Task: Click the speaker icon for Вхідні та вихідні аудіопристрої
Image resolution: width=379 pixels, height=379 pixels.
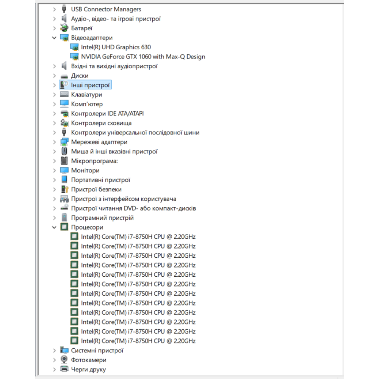Action: [x=64, y=66]
